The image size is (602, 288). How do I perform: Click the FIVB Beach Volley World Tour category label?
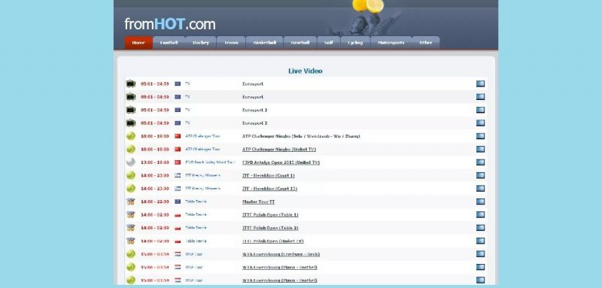210,162
